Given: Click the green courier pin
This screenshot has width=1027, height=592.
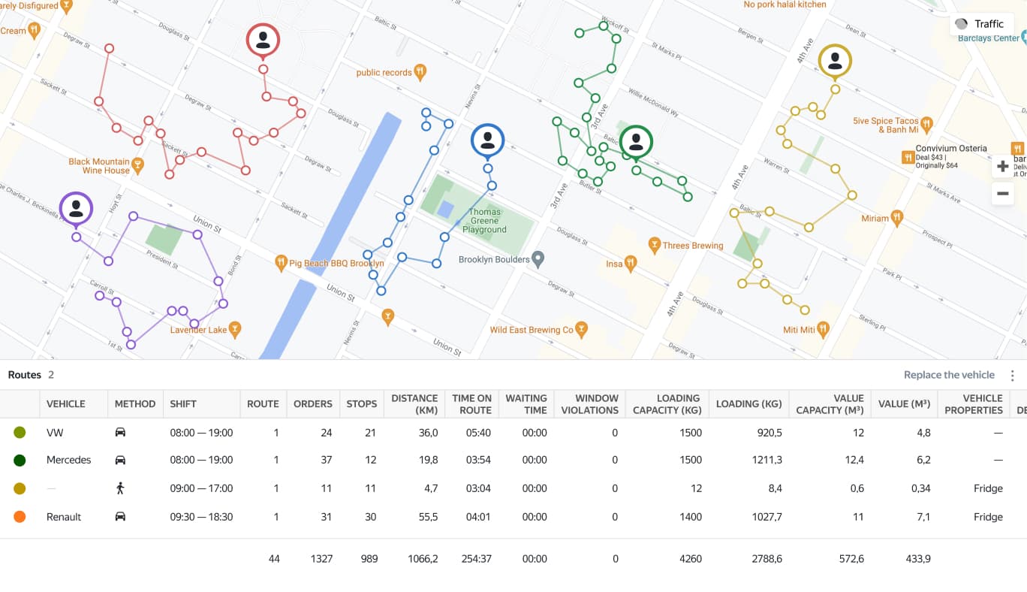Looking at the screenshot, I should tap(636, 141).
